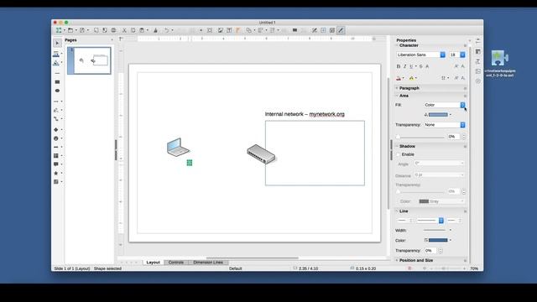Switch to the Layout layer tab
The height and width of the screenshot is (302, 537).
point(153,263)
